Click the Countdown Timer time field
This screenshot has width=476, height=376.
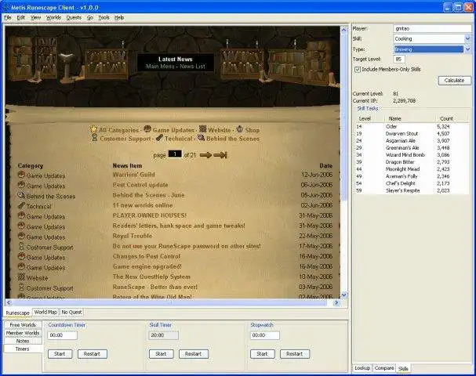pos(62,335)
